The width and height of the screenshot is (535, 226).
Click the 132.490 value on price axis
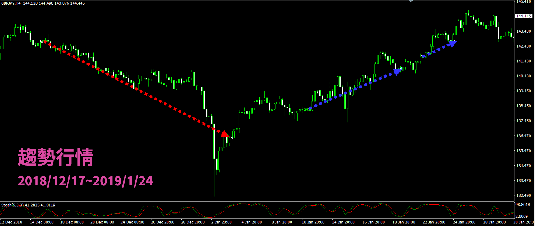pos(523,195)
